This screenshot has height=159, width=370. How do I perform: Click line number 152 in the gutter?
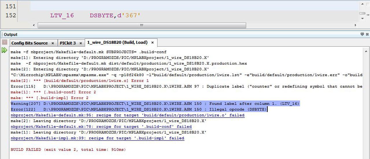(11, 15)
